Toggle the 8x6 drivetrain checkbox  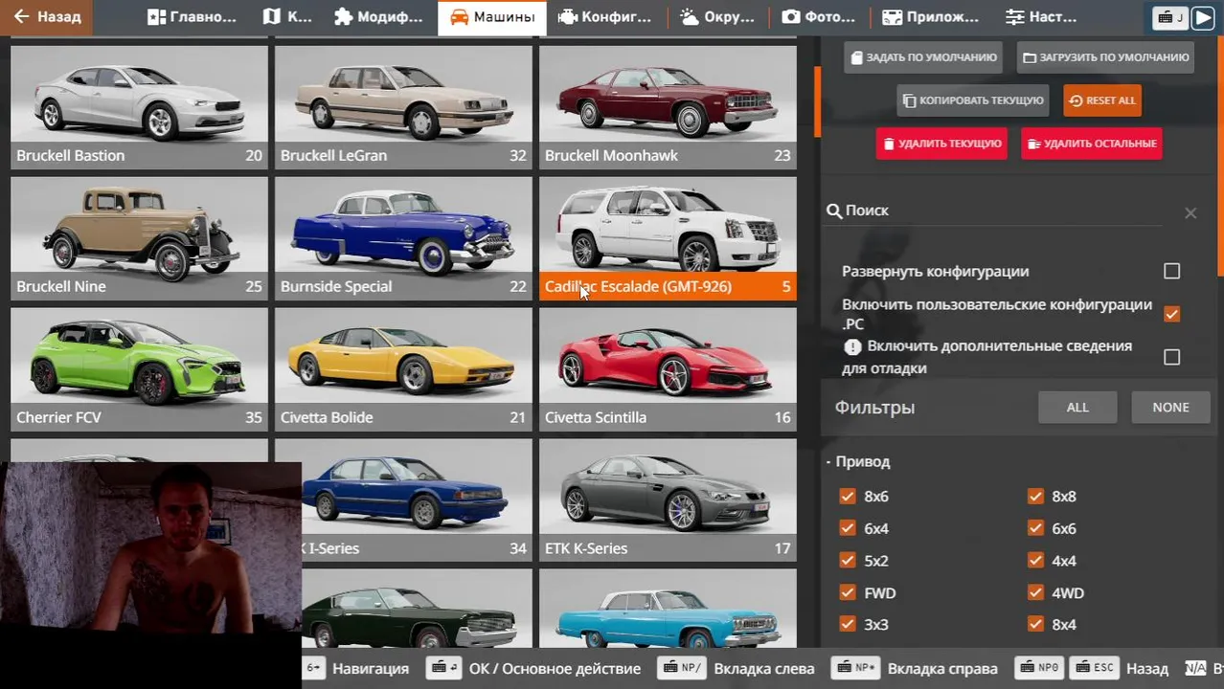pos(847,496)
